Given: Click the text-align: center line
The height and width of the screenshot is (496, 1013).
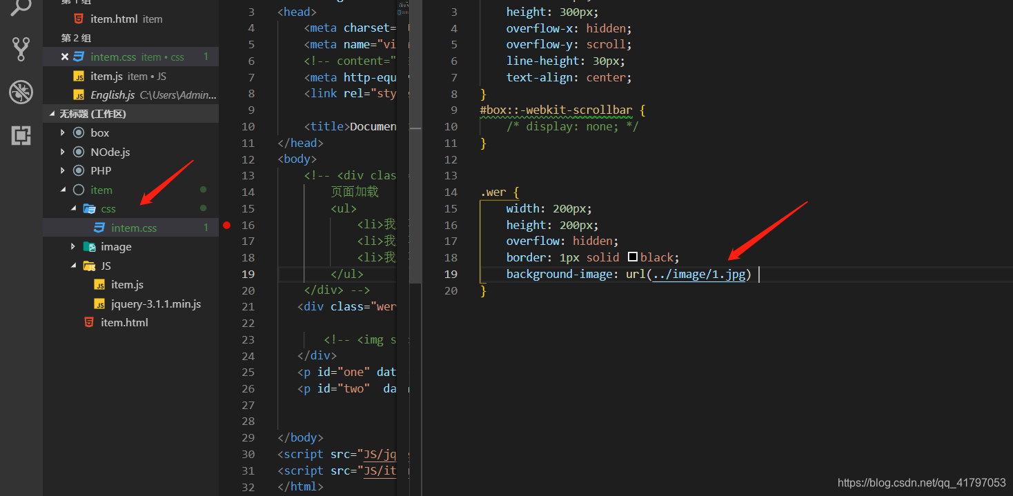Looking at the screenshot, I should 569,77.
